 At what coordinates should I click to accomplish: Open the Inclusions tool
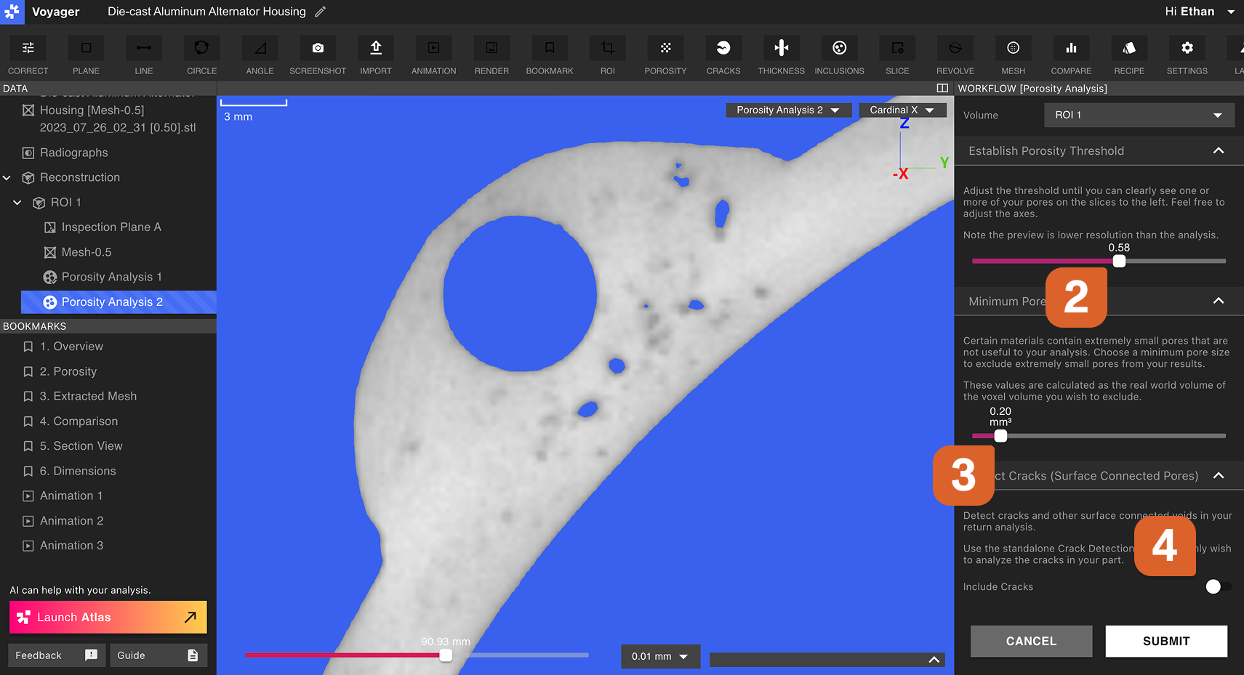pos(840,49)
